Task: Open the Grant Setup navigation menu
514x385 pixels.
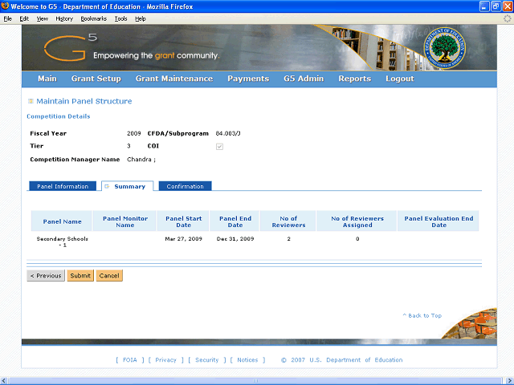Action: coord(96,79)
